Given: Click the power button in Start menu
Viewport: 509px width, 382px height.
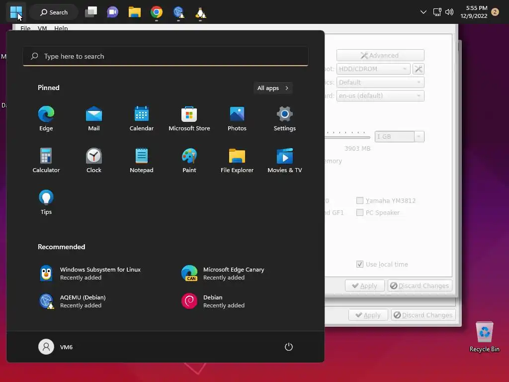Looking at the screenshot, I should coord(289,347).
